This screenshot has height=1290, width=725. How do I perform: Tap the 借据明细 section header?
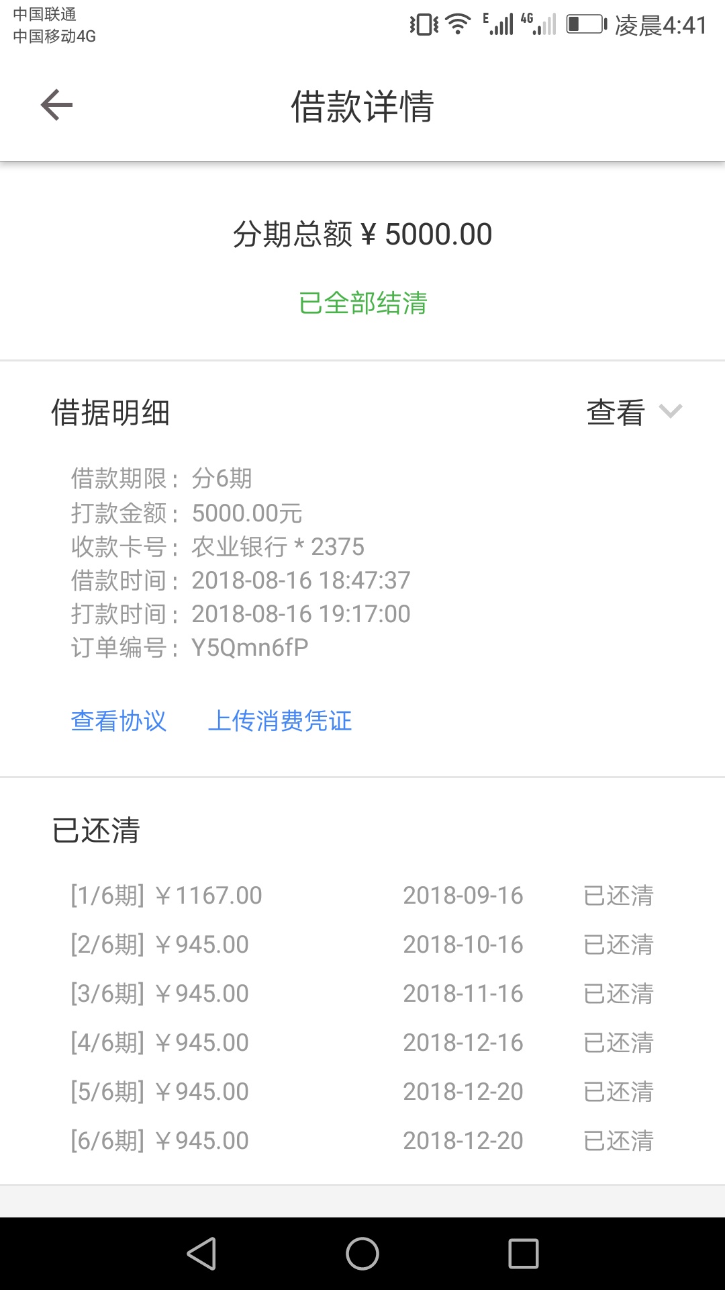[111, 413]
